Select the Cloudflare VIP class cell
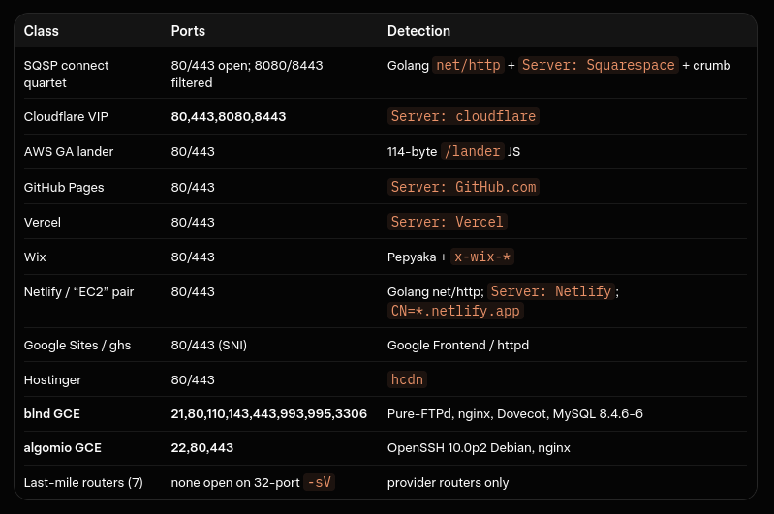Screen dimensions: 774x514 pos(66,116)
